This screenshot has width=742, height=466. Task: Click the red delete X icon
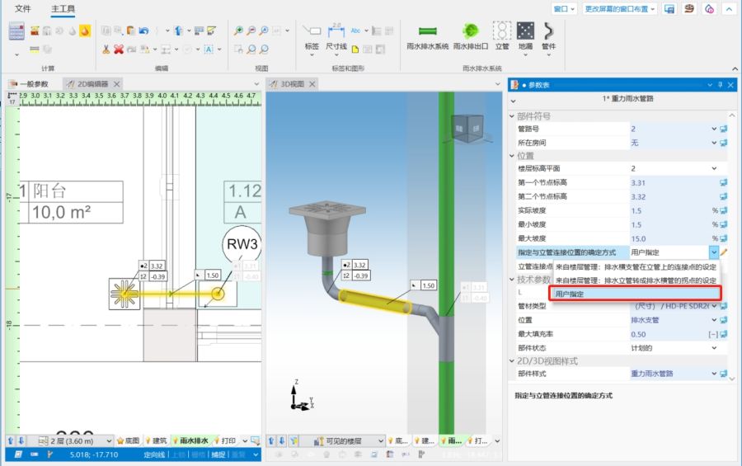click(x=119, y=49)
